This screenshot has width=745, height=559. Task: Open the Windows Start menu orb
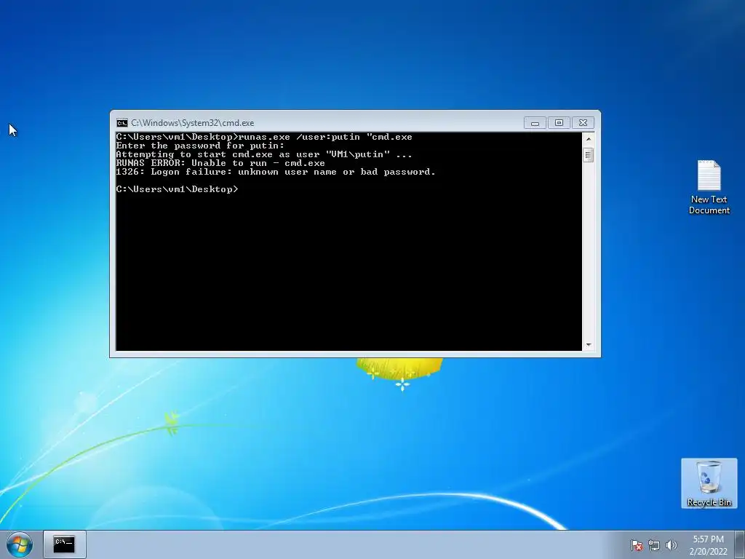[x=20, y=544]
